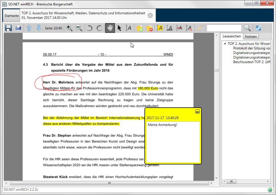Open Beschlusstext TOP 2. bookmark
Viewport: 276px width, 195px height.
pos(252,62)
